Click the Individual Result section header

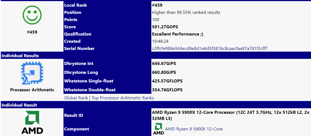(x=19, y=105)
